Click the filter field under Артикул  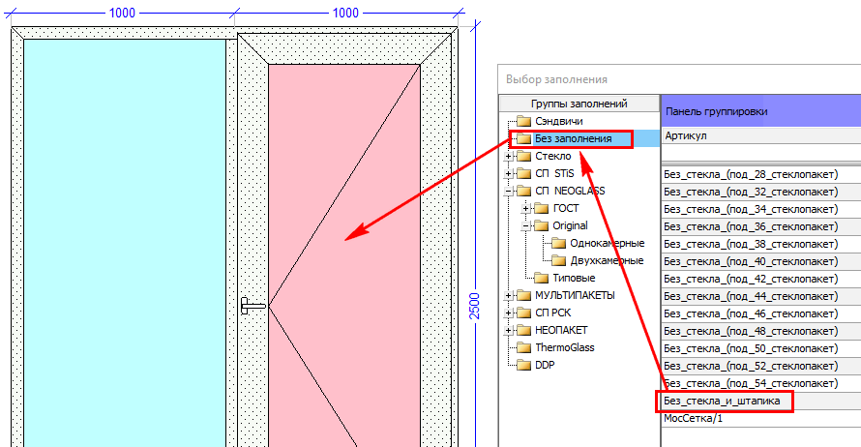click(x=760, y=153)
